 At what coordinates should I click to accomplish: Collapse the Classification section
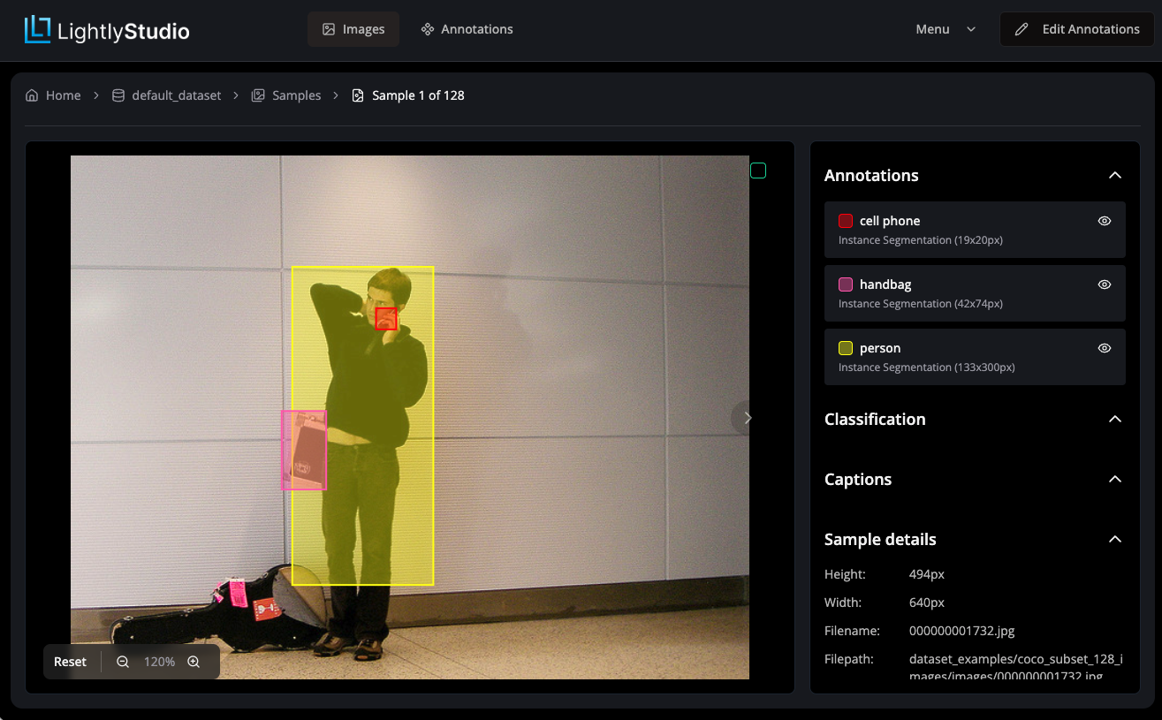(1115, 419)
